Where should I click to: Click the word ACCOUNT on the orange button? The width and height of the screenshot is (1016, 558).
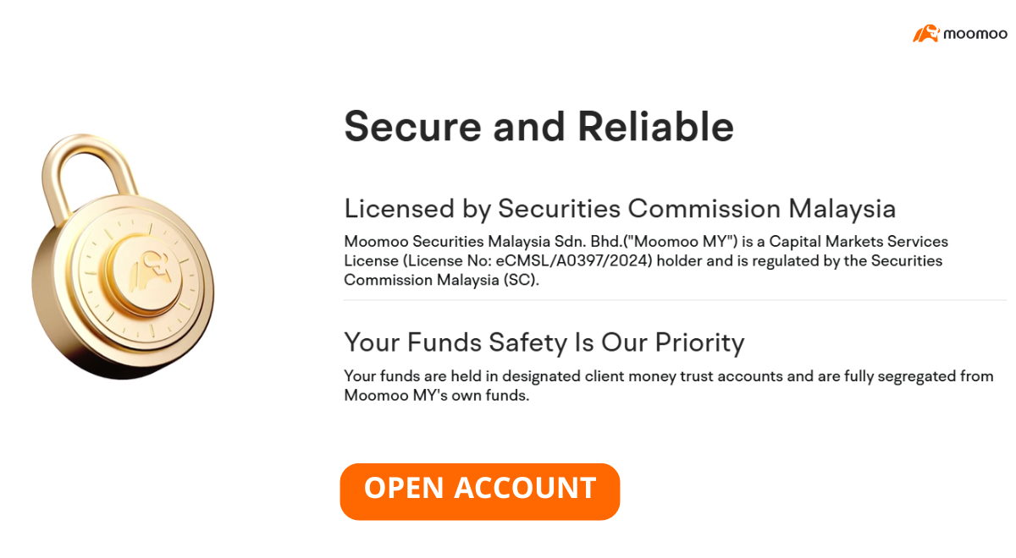click(526, 488)
